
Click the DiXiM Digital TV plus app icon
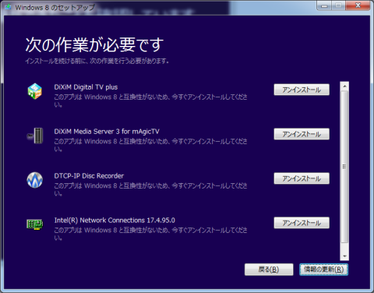(x=35, y=91)
